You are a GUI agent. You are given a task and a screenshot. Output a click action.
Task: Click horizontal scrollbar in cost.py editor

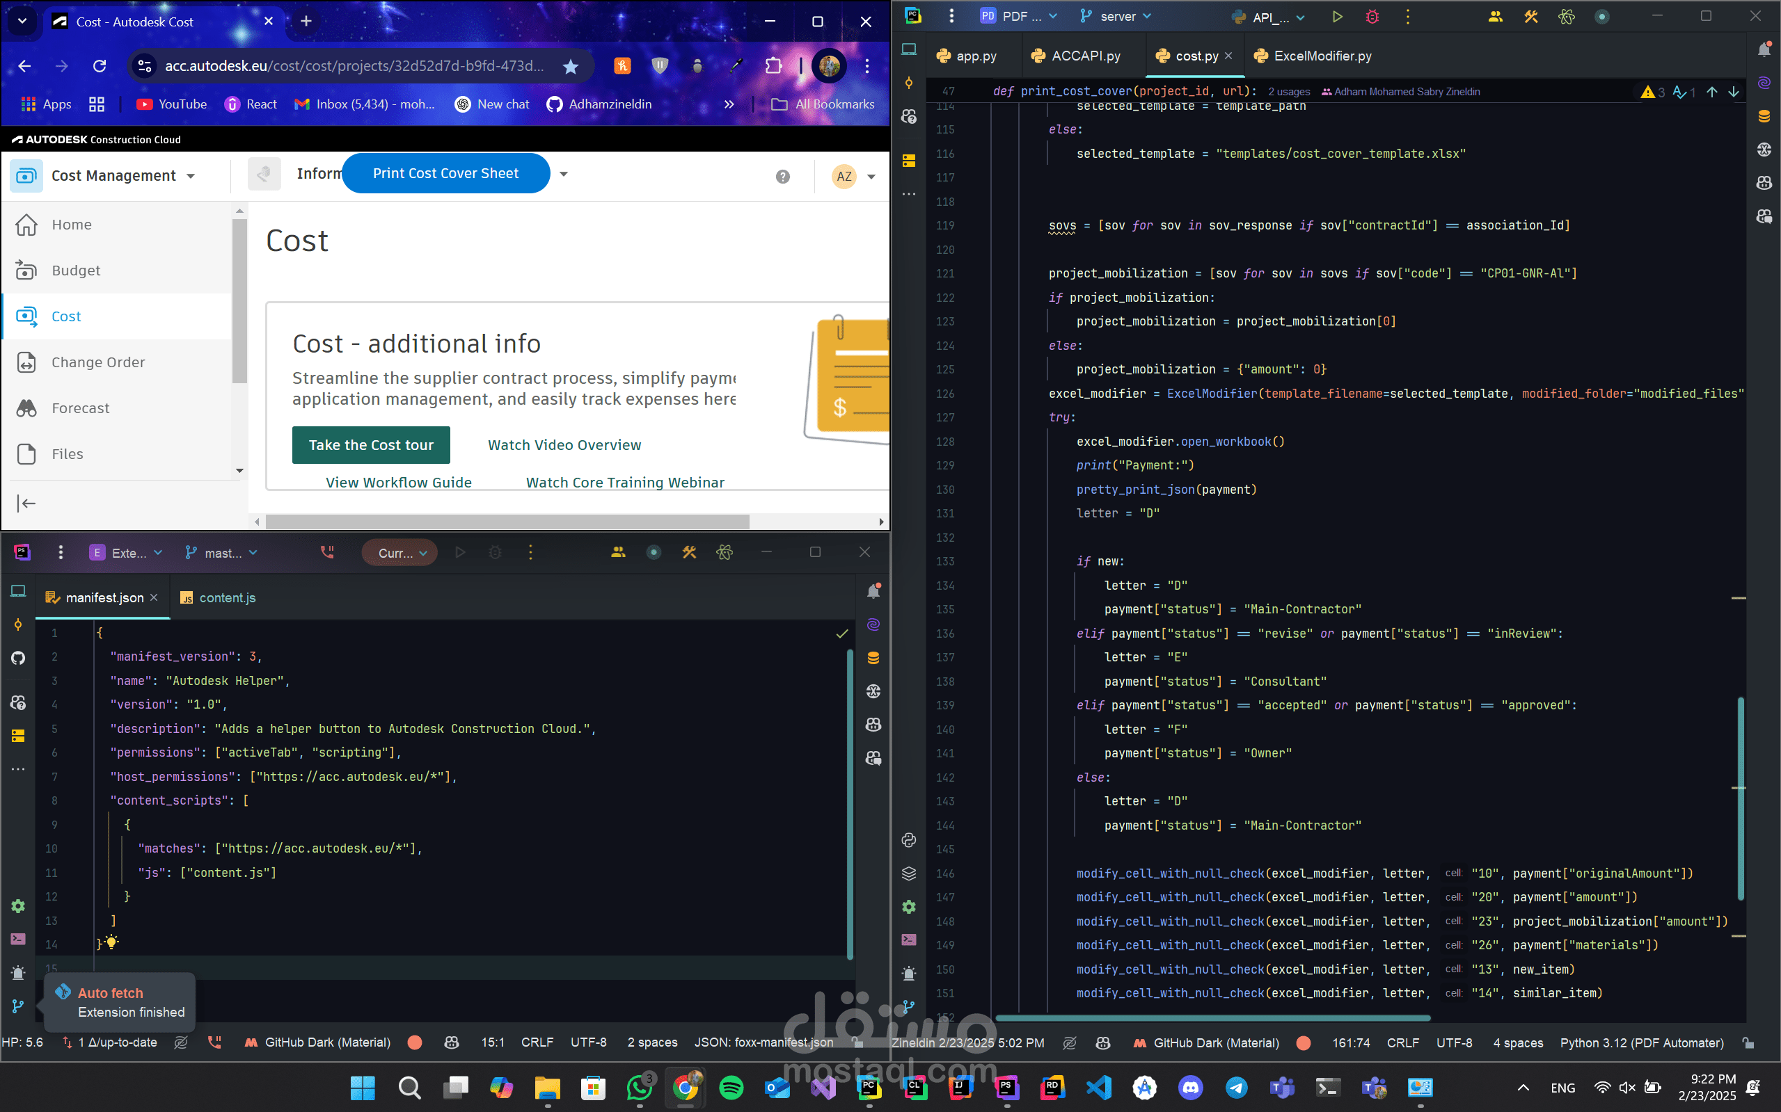(1213, 1019)
